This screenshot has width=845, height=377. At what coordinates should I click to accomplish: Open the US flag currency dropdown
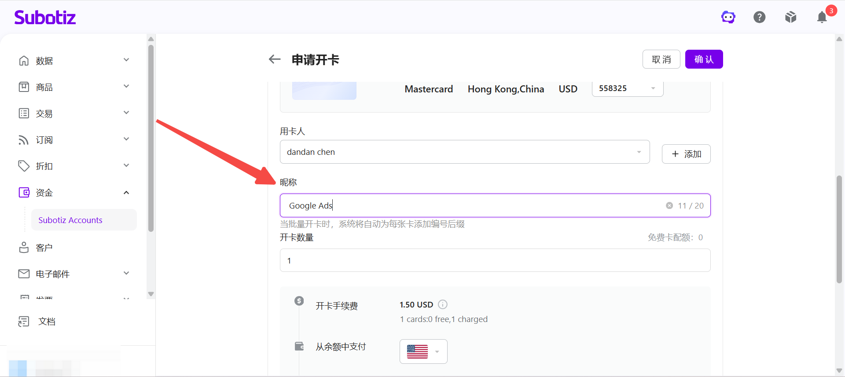tap(423, 351)
